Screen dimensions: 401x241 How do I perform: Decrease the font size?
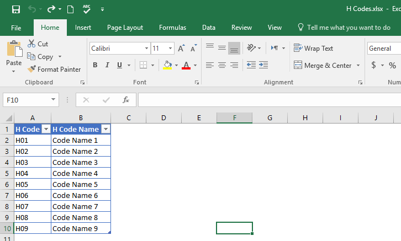coord(193,48)
